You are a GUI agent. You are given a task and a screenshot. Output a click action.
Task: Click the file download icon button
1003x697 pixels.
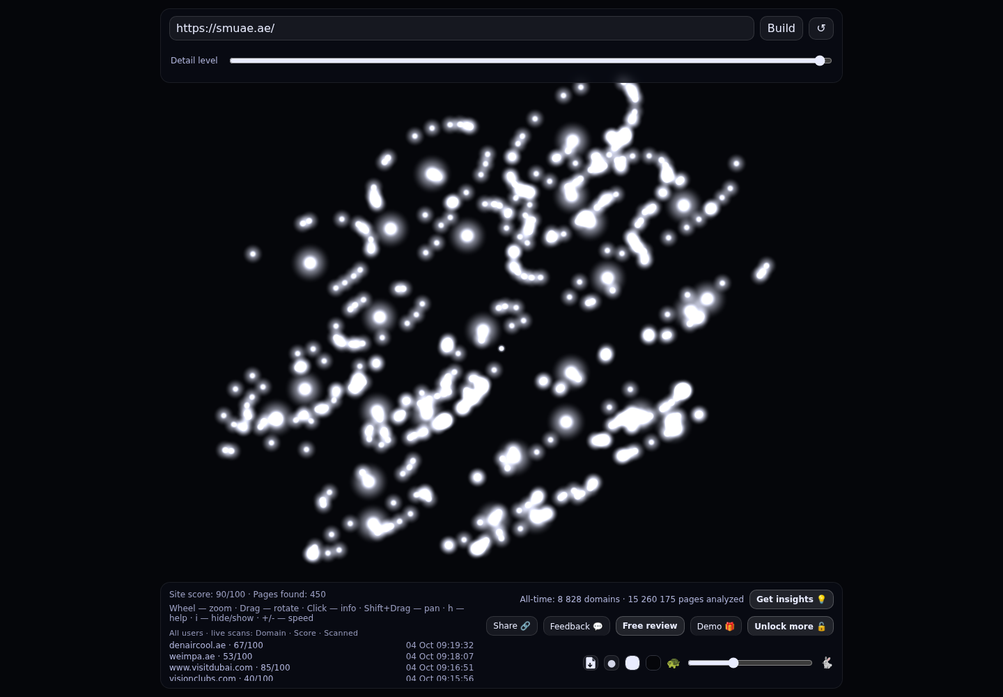pyautogui.click(x=591, y=663)
